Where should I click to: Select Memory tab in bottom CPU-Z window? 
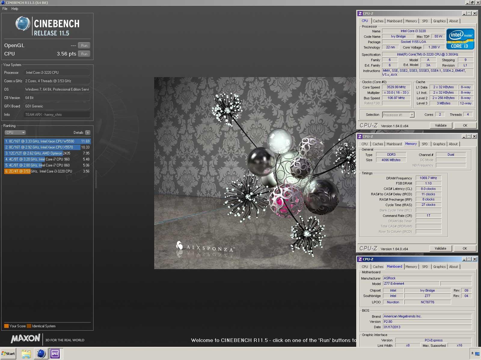click(x=411, y=267)
